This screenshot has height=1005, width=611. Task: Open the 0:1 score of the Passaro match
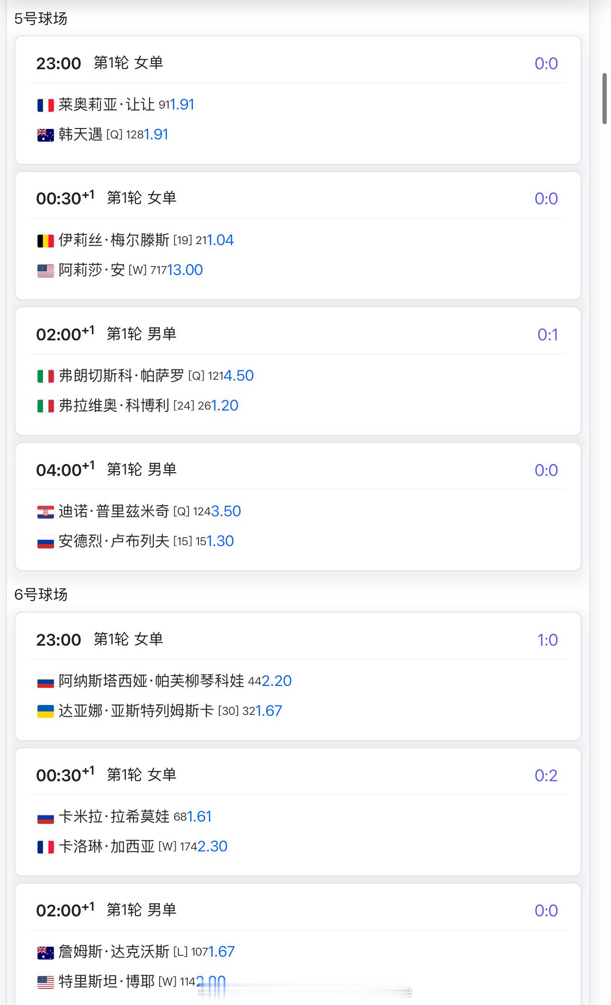[548, 335]
